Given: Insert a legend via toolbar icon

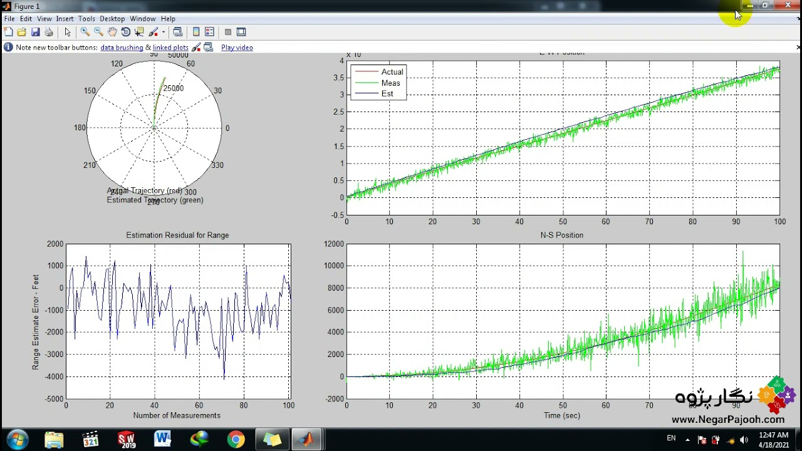Looking at the screenshot, I should (209, 32).
